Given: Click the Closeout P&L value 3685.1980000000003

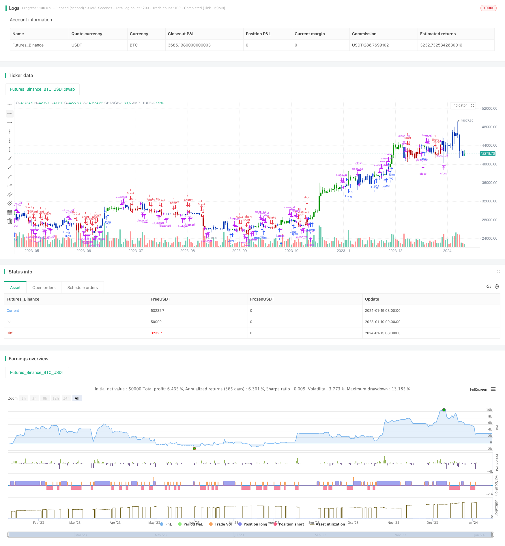Looking at the screenshot, I should (x=189, y=45).
